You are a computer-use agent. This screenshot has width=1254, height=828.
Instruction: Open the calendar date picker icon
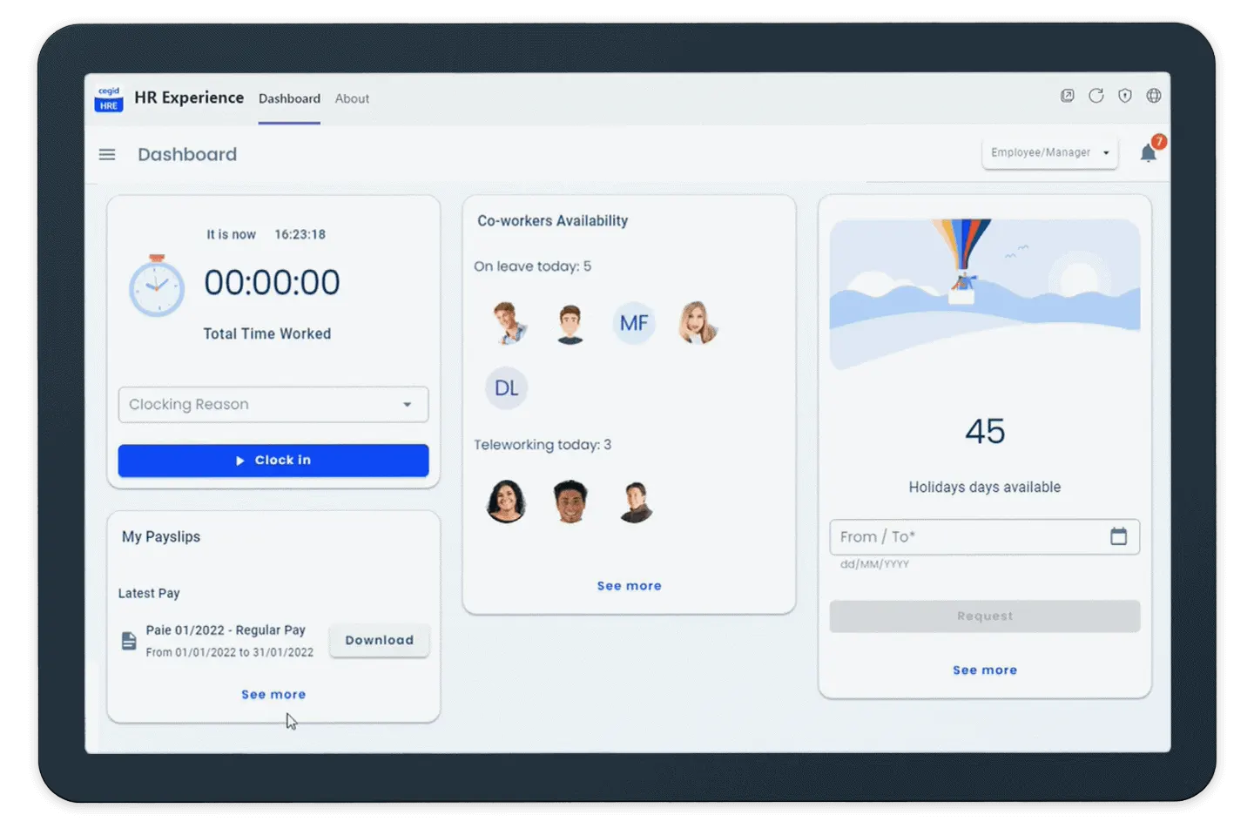(1118, 536)
